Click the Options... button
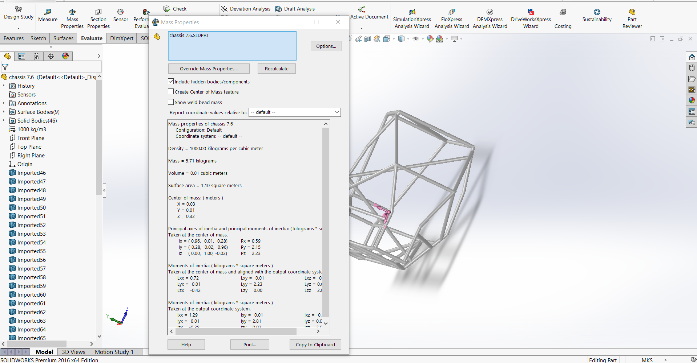 point(326,46)
